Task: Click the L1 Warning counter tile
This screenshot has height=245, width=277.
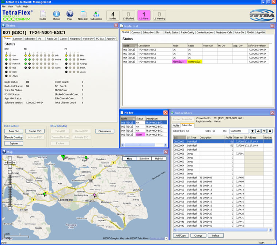Action: pyautogui.click(x=159, y=15)
